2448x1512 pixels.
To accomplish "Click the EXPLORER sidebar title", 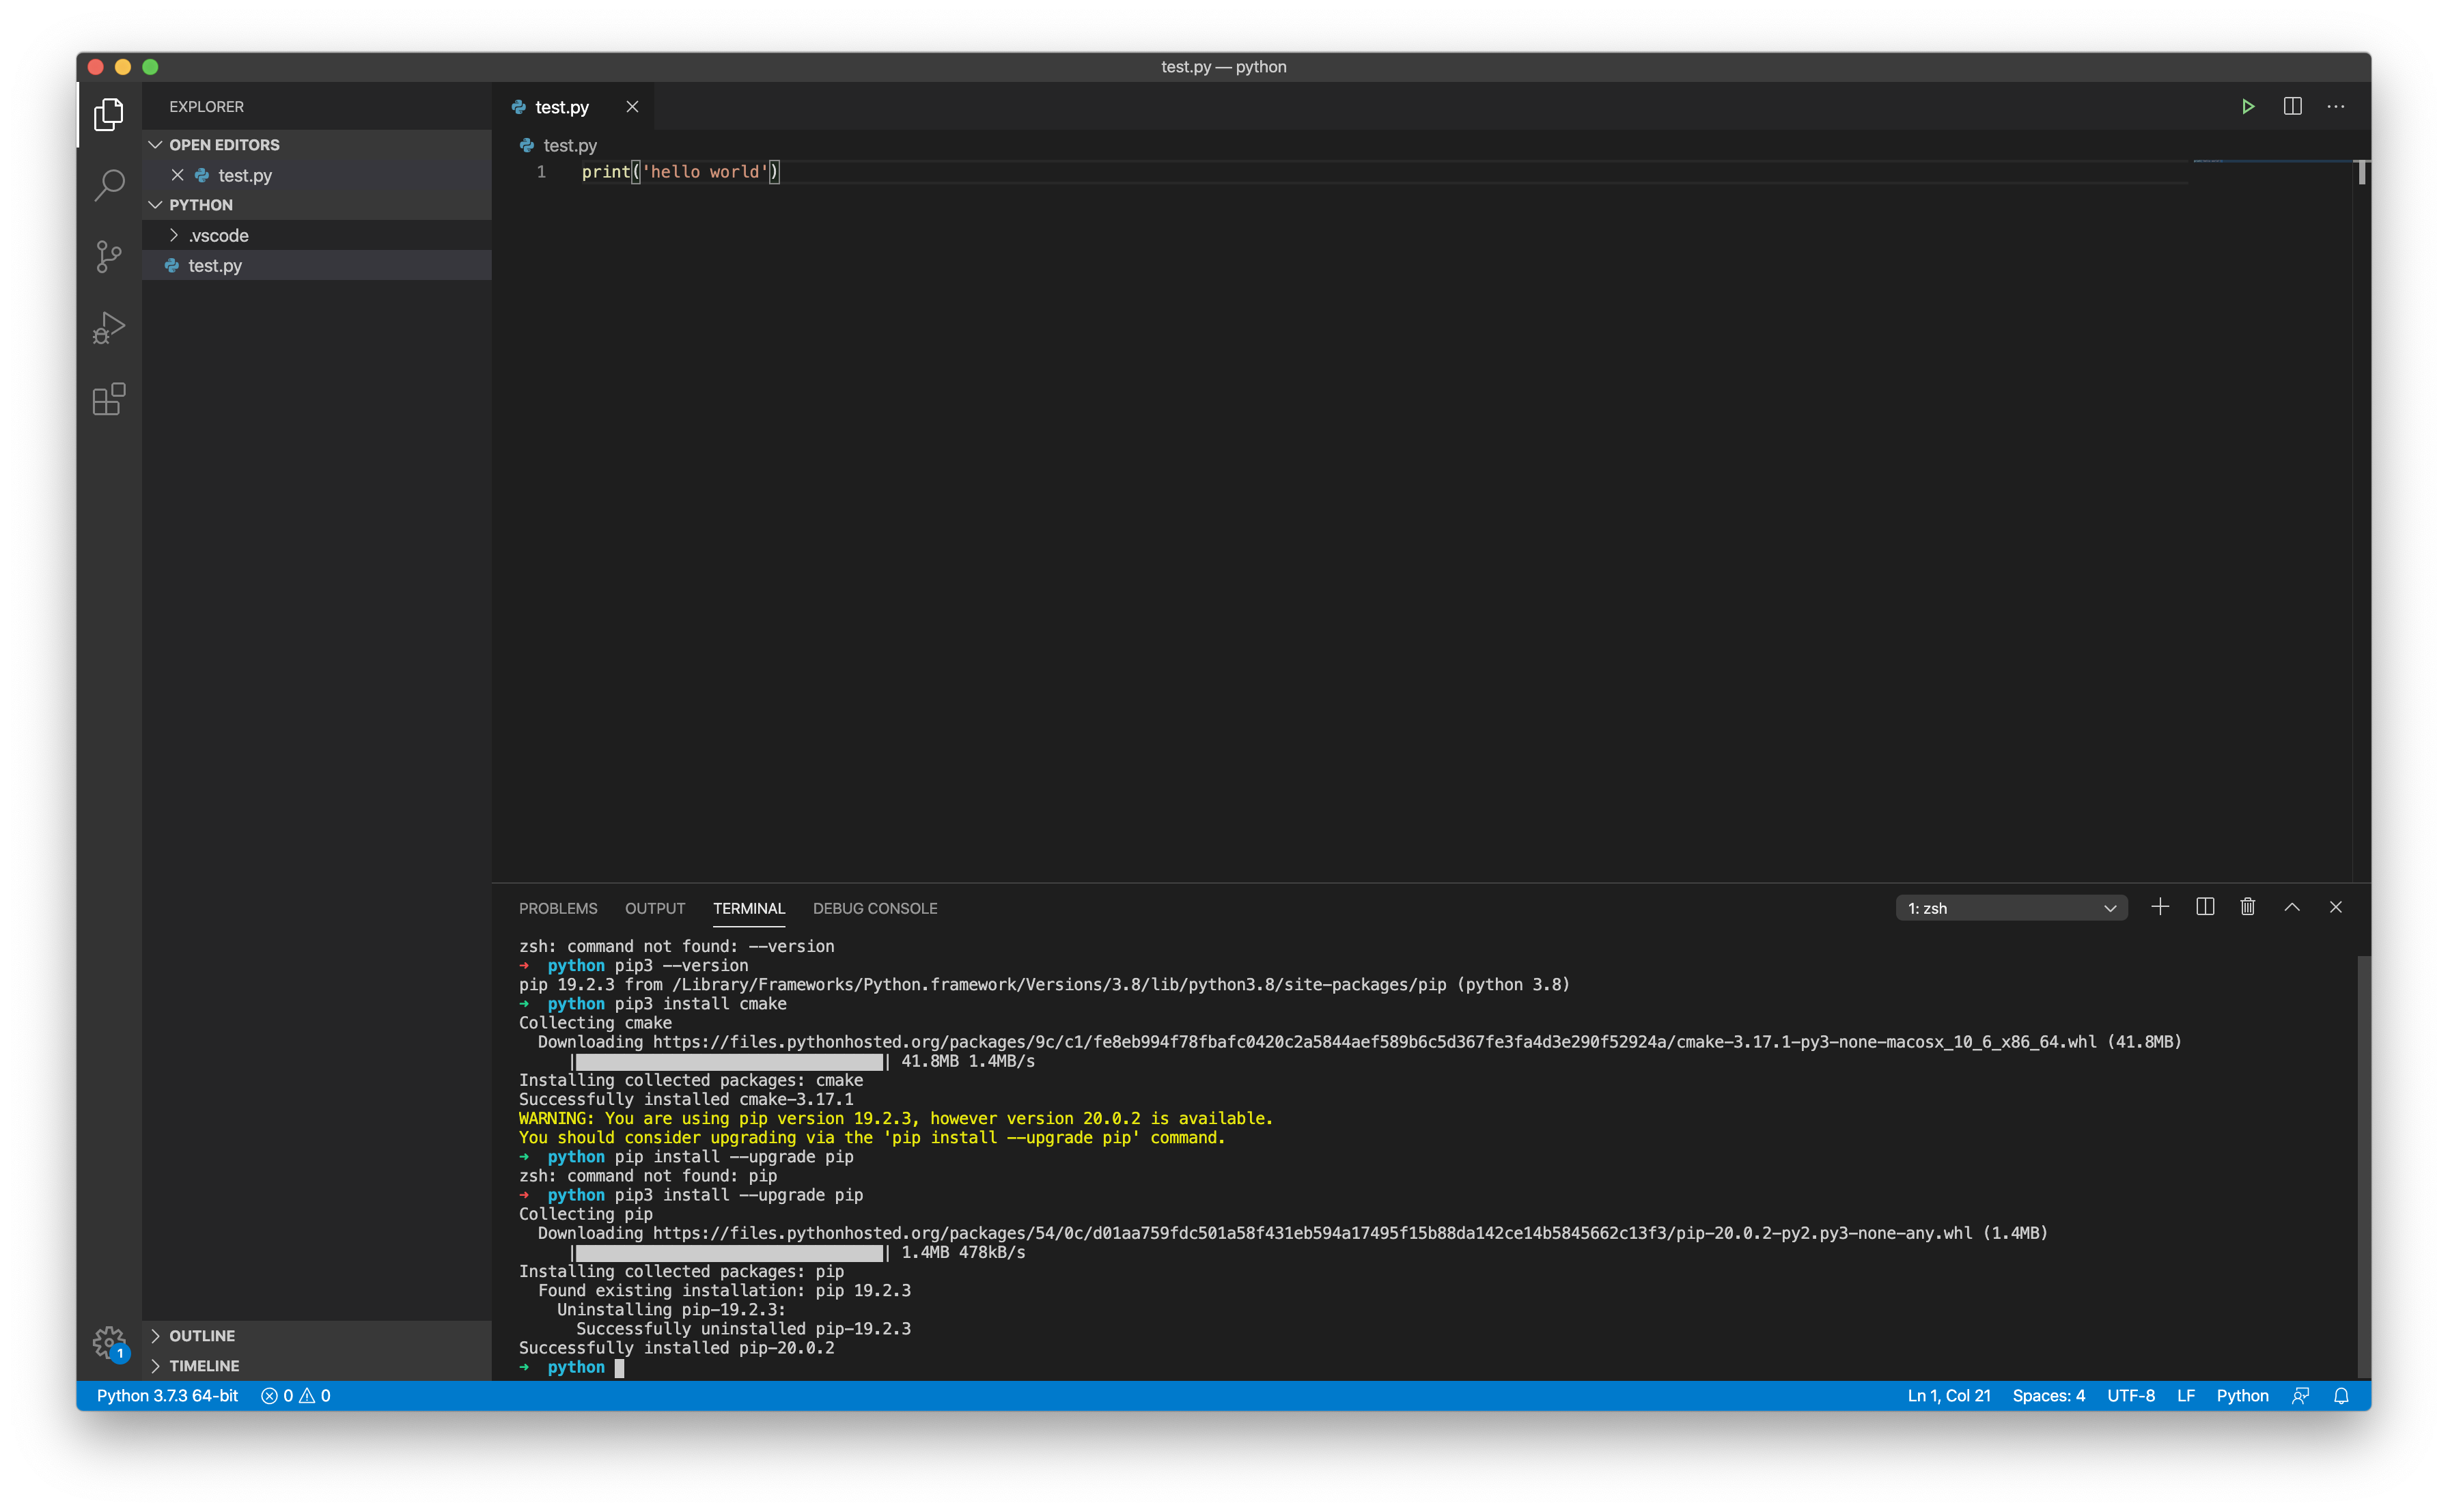I will [x=206, y=107].
